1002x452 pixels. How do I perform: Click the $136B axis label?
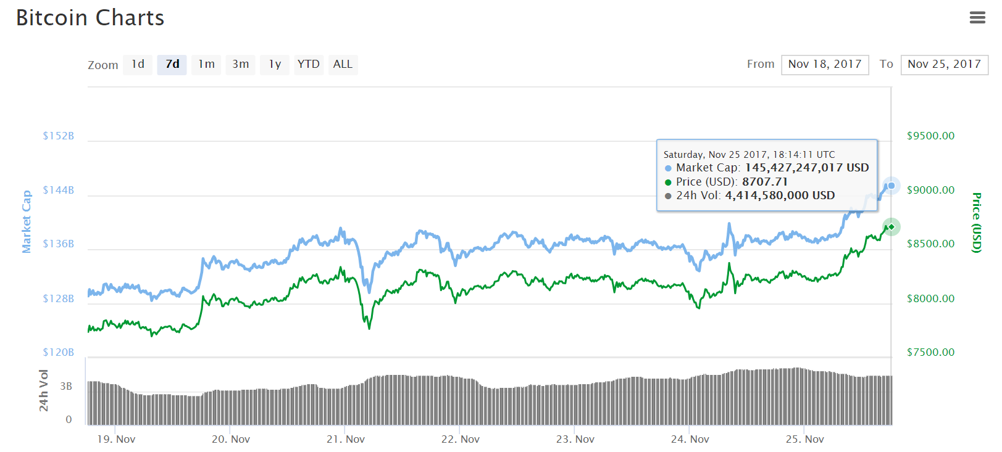pos(58,244)
